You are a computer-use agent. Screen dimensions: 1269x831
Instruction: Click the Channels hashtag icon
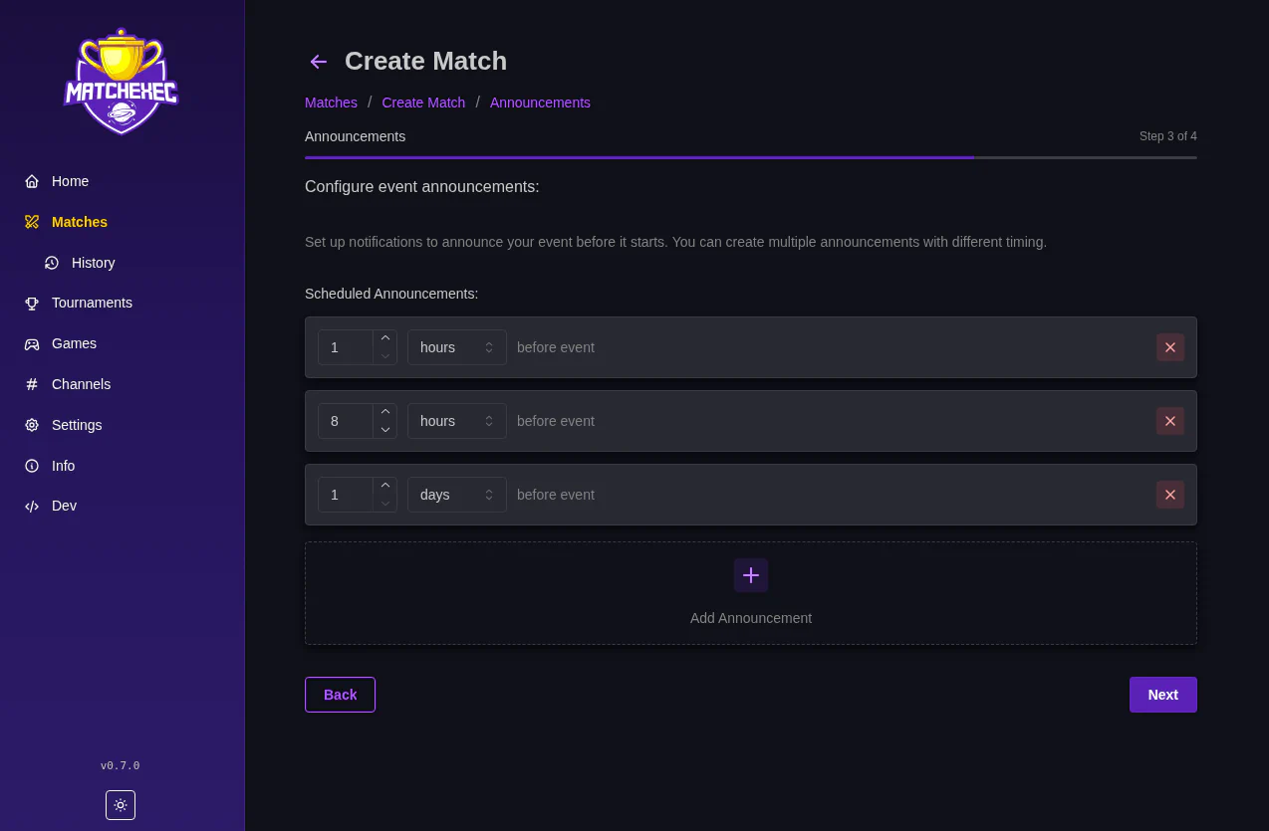[30, 384]
